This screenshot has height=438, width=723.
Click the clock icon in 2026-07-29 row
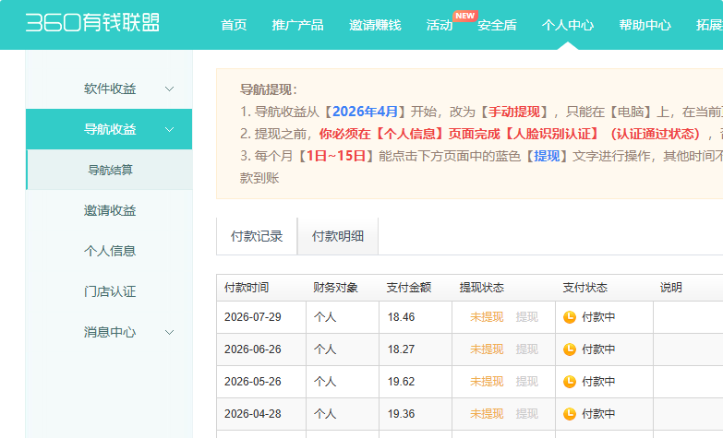tap(570, 317)
